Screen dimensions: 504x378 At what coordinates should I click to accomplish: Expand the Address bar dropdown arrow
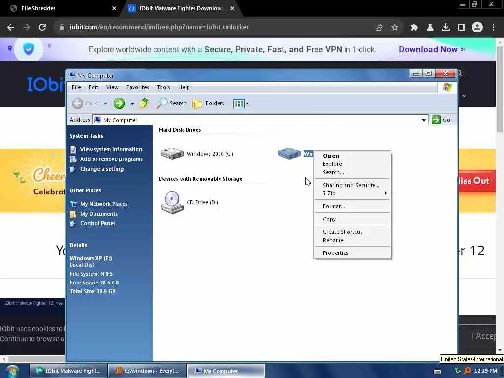pos(424,120)
